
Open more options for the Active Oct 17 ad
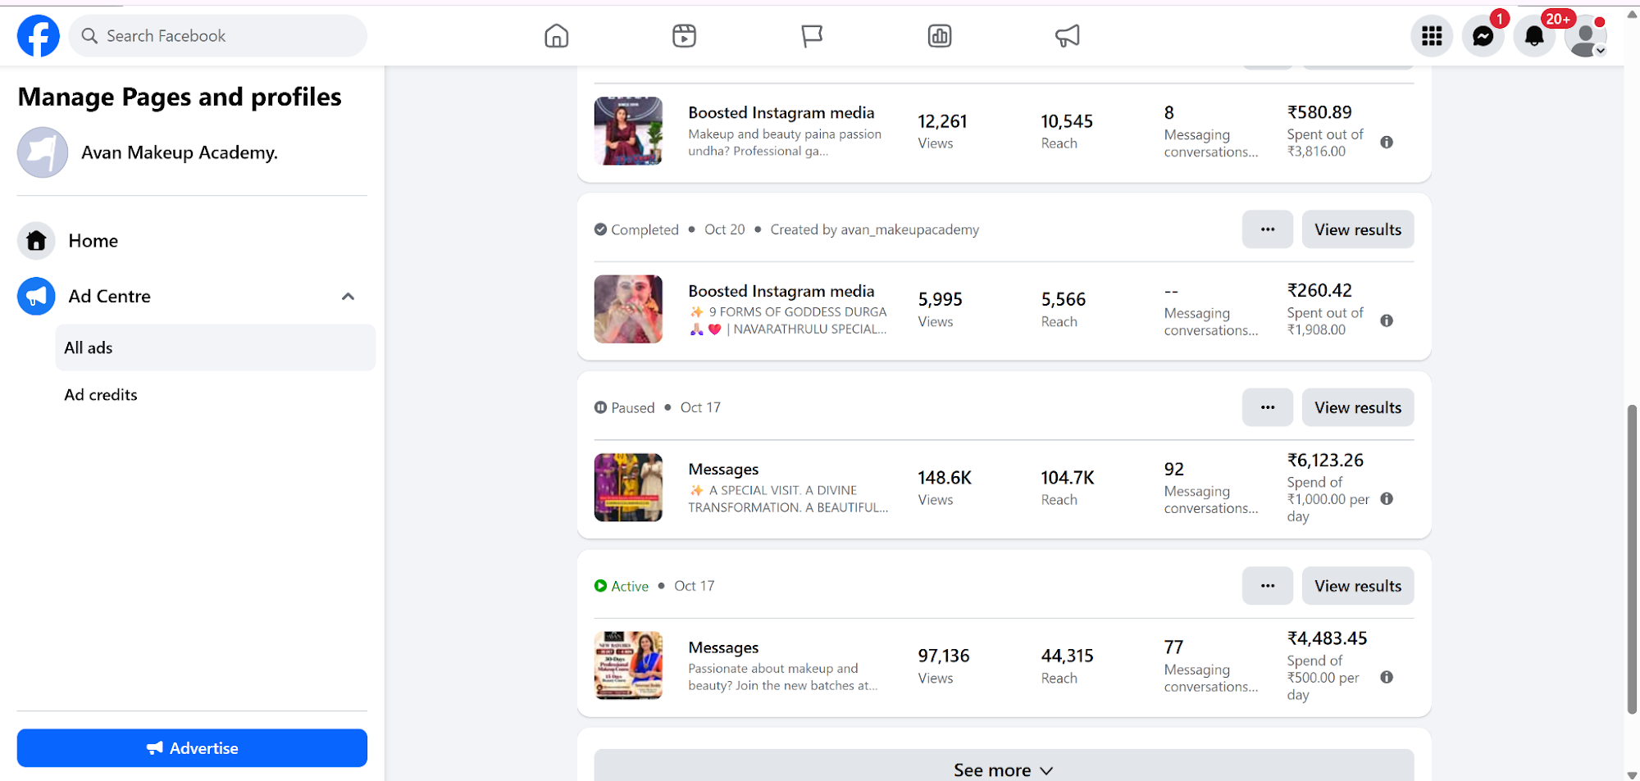(1268, 586)
